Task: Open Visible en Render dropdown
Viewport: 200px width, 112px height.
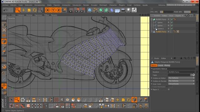Action: (181, 81)
